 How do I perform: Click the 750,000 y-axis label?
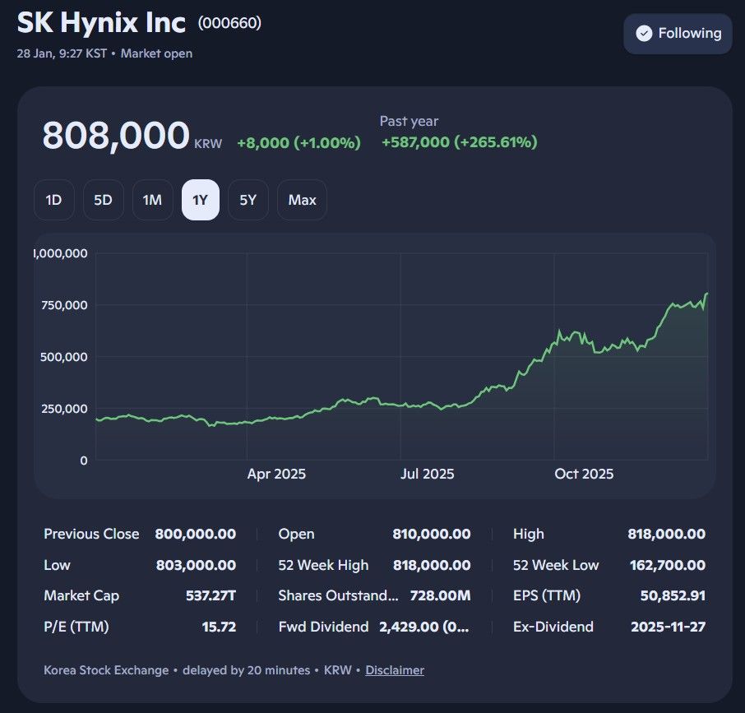pyautogui.click(x=65, y=305)
